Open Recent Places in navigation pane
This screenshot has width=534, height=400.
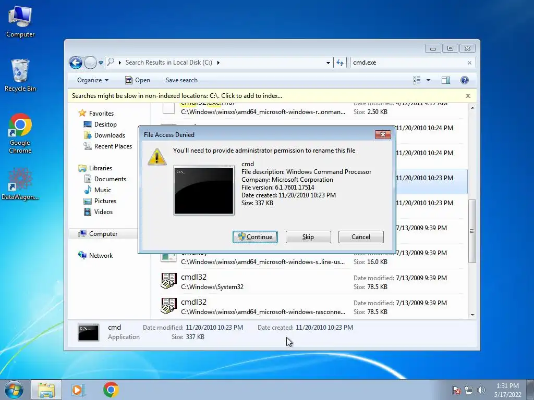click(108, 146)
